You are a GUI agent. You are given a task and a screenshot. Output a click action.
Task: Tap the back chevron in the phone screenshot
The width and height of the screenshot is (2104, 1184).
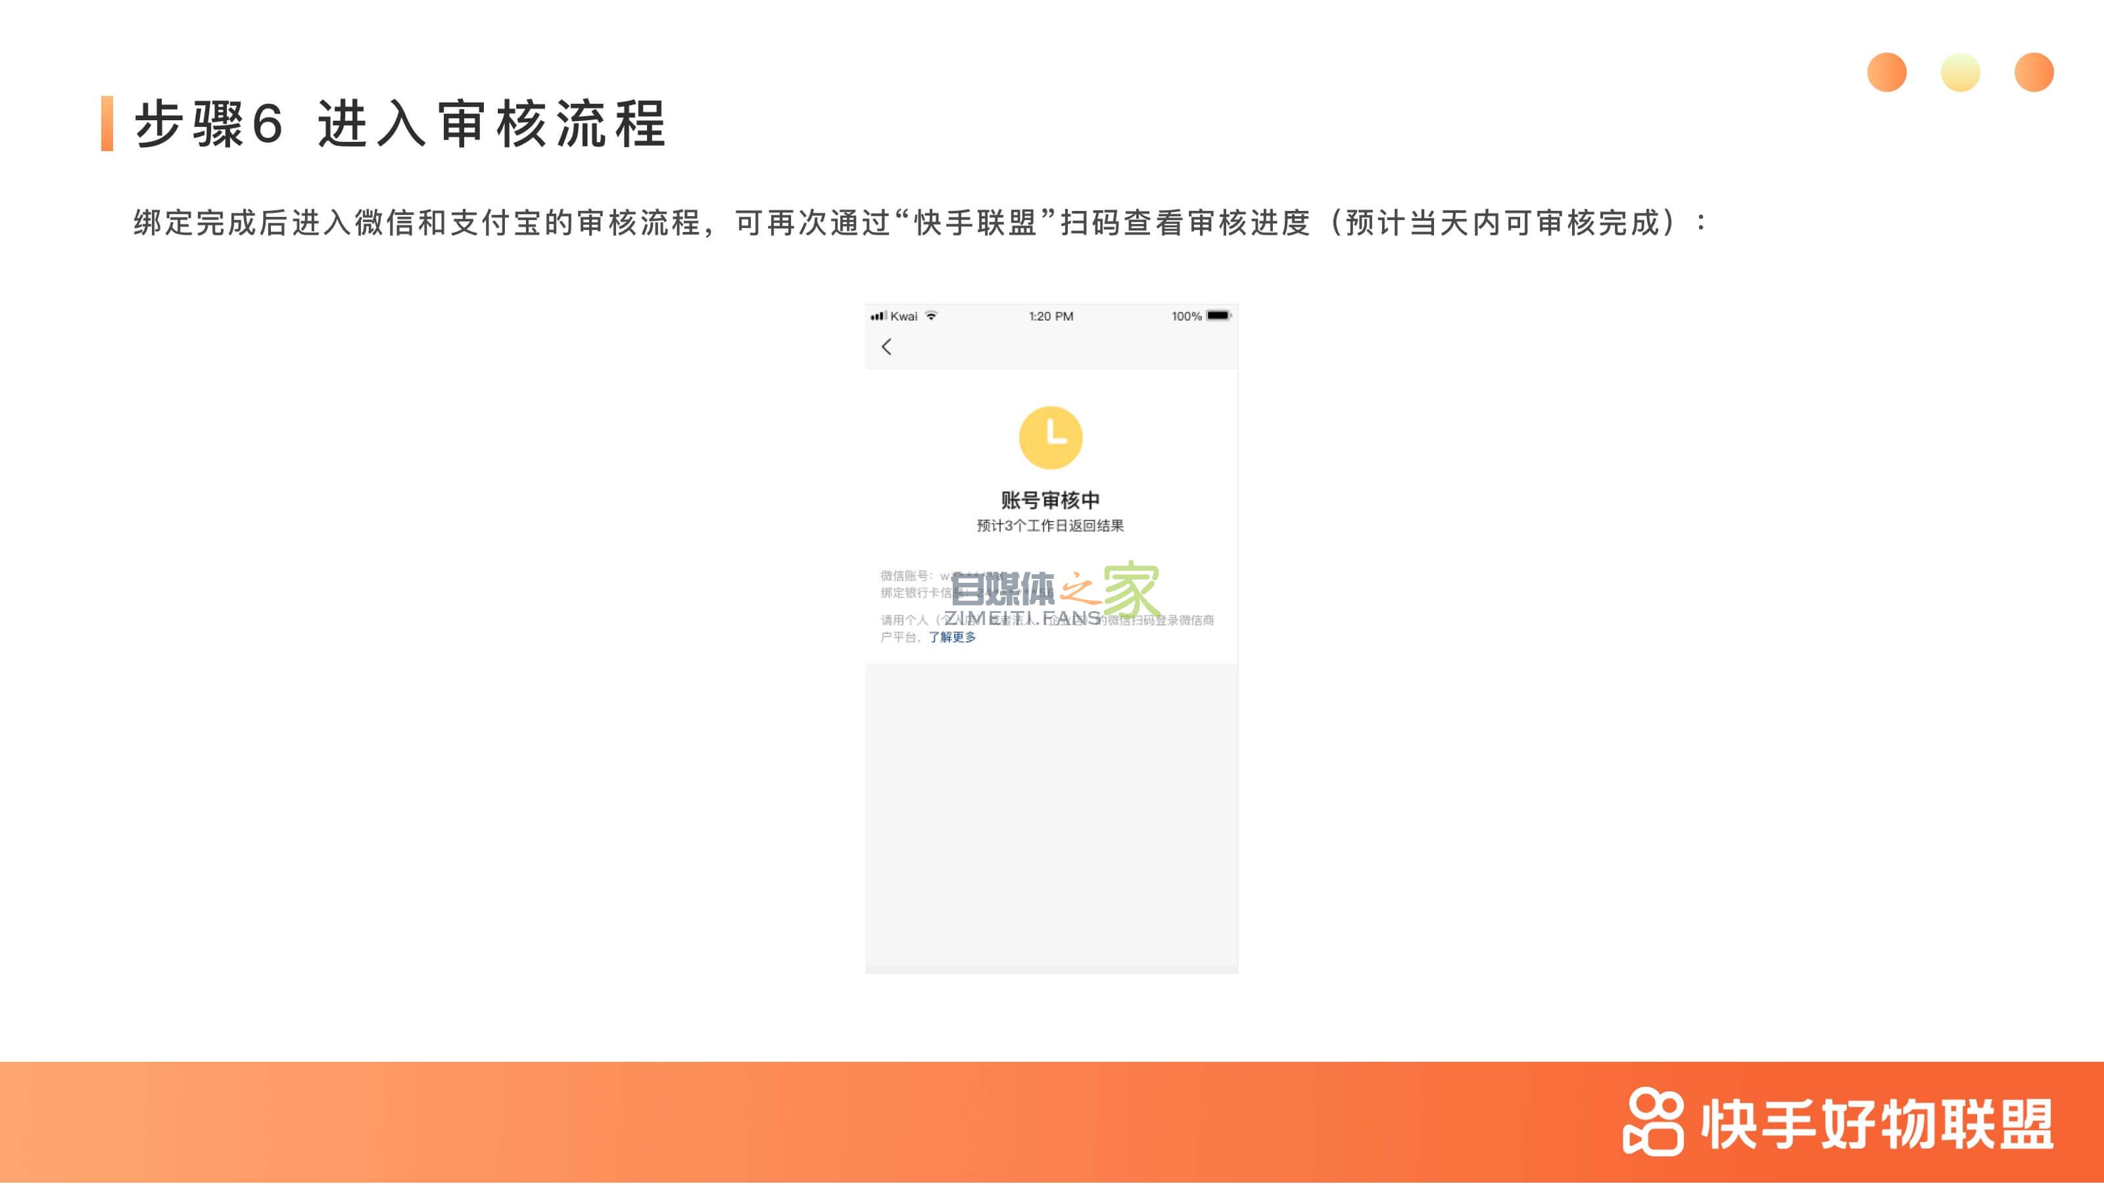887,347
